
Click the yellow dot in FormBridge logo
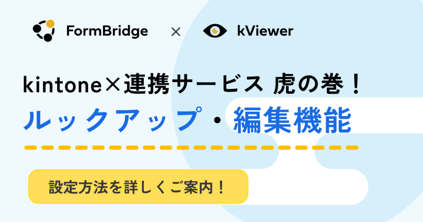coord(50,24)
